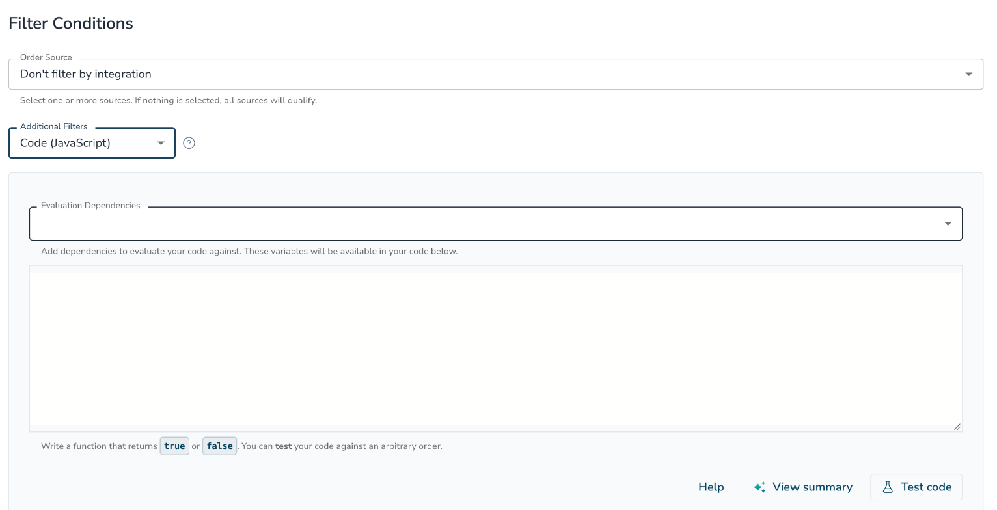Click the 'true' code badge
997x510 pixels.
174,446
